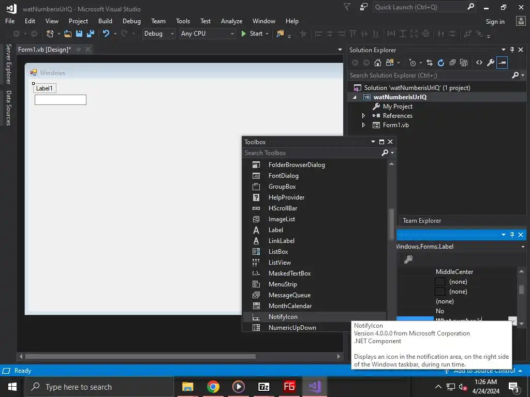The height and width of the screenshot is (397, 530).
Task: Click the Collapse All icon in Solution Explorer
Action: pyautogui.click(x=452, y=63)
